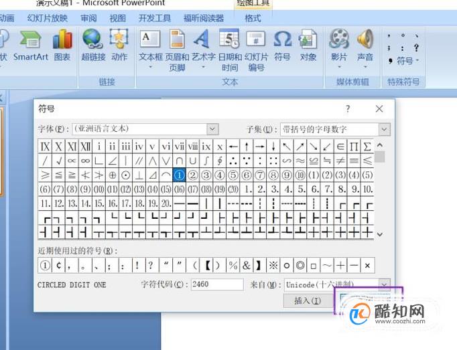Pick recent symbol ¢
This screenshot has height=350, width=457.
(58, 265)
